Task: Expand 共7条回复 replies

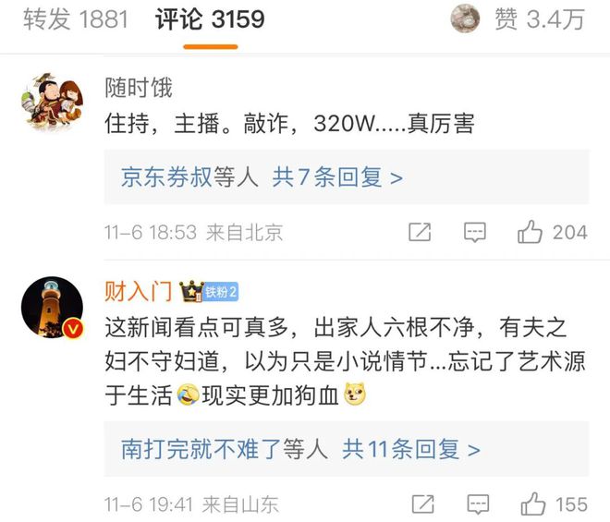Action: pyautogui.click(x=337, y=177)
